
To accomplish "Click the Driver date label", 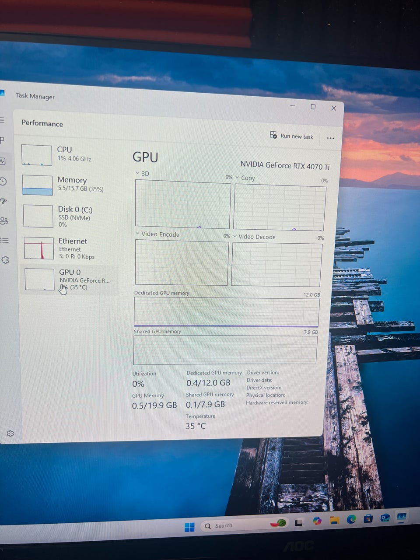I will (x=259, y=380).
